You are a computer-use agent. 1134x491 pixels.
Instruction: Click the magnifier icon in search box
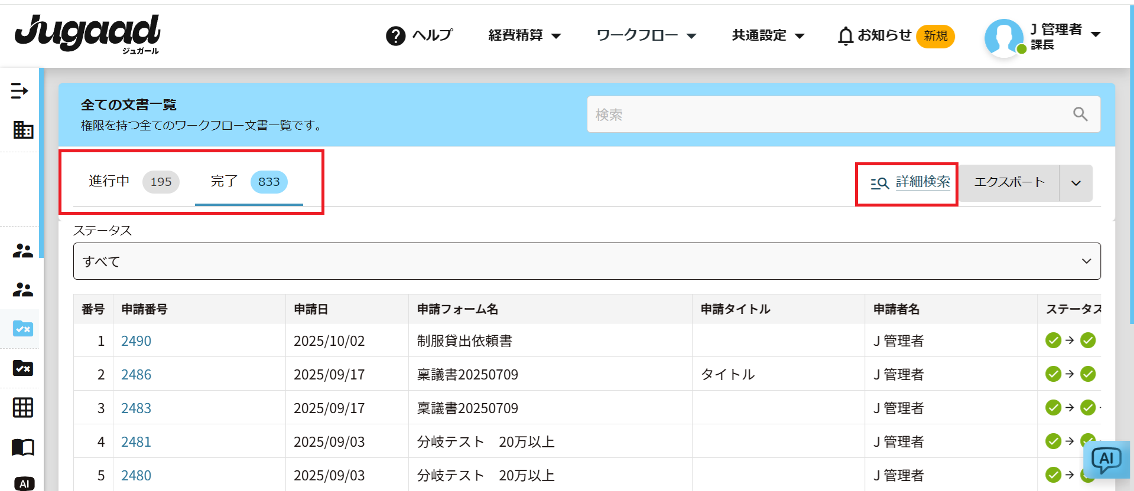[1080, 114]
